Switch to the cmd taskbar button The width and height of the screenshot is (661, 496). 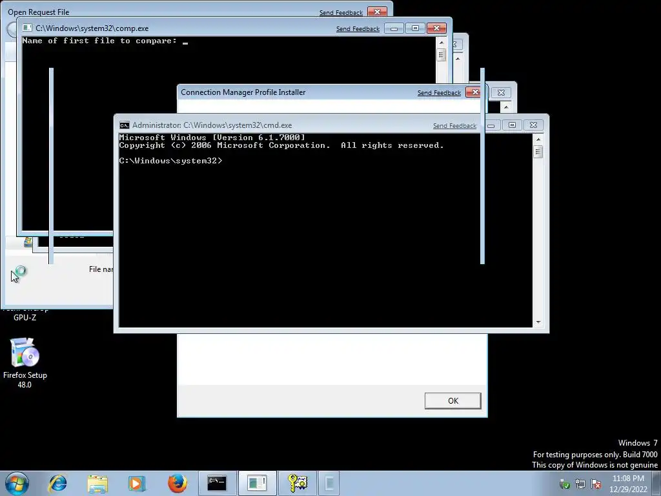(217, 483)
